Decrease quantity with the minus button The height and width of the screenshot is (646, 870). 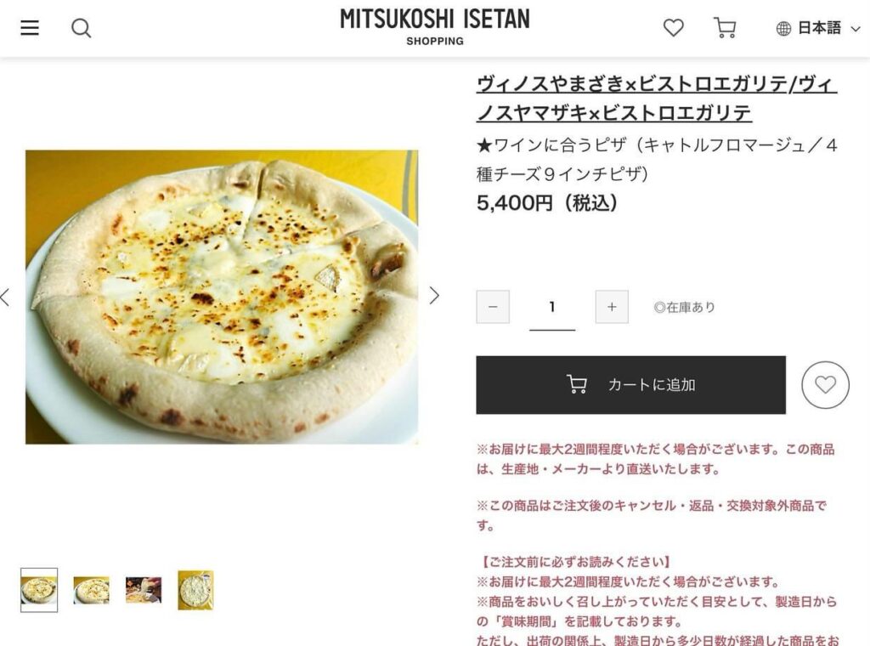coord(493,306)
